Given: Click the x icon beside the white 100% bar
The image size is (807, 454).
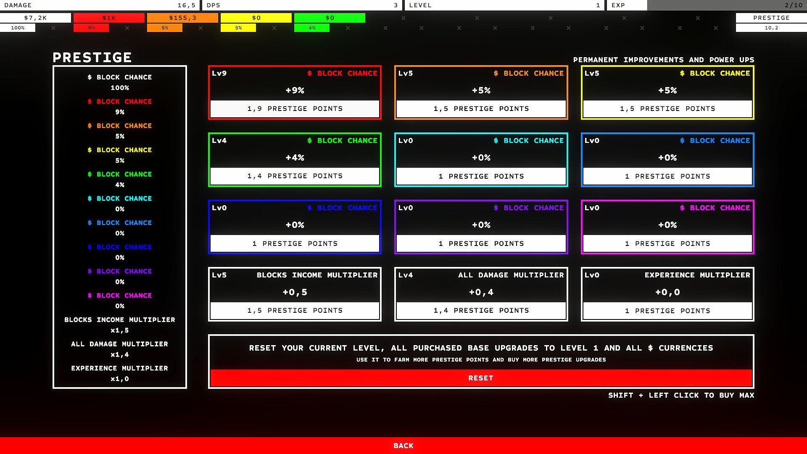Looking at the screenshot, I should click(x=53, y=28).
